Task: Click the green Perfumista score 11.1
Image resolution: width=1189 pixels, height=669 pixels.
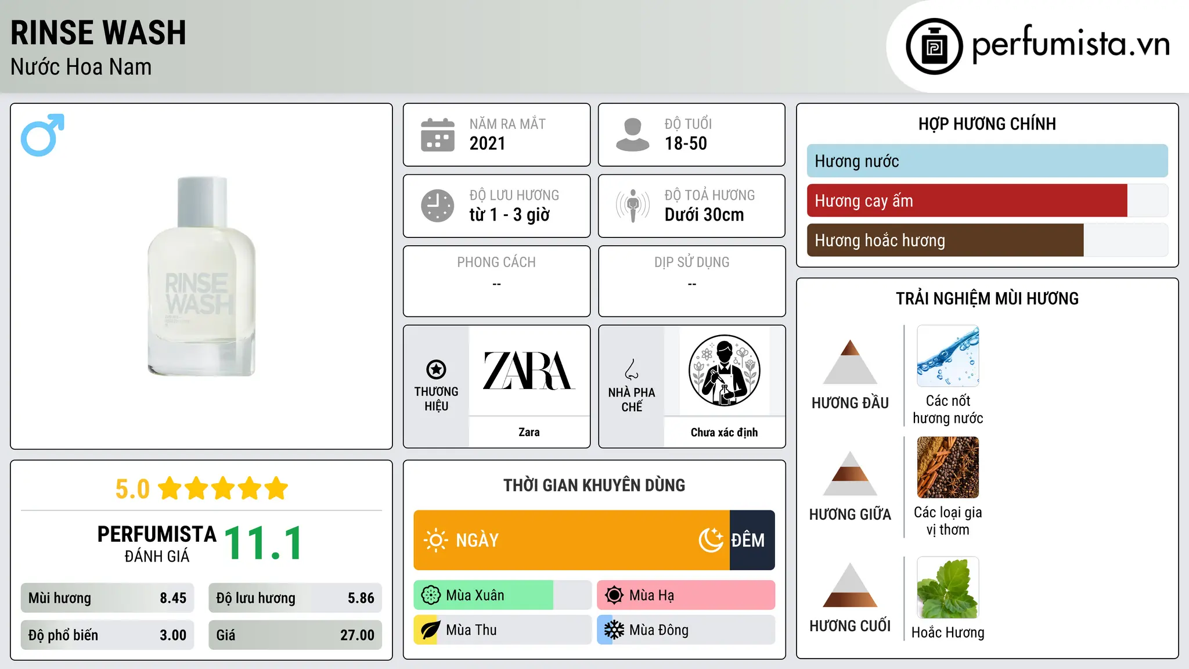Action: tap(263, 544)
